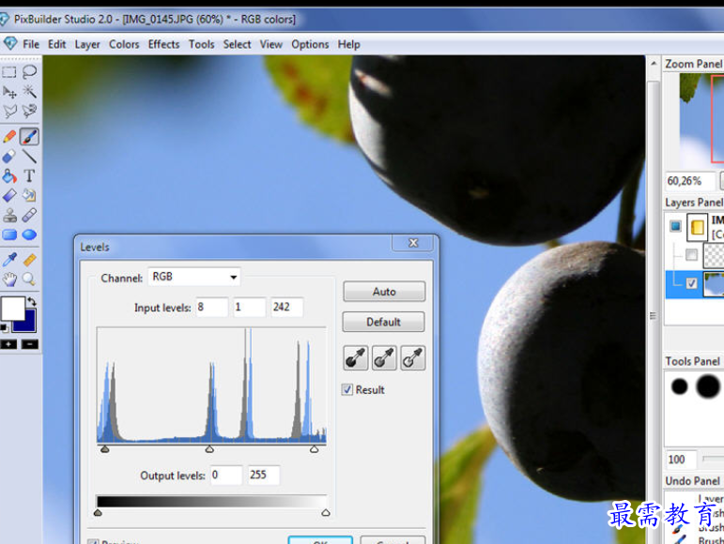Viewport: 724px width, 544px height.
Task: Select the Lasso selection tool
Action: point(29,72)
